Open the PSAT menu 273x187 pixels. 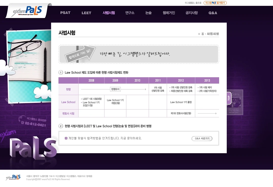click(65, 12)
